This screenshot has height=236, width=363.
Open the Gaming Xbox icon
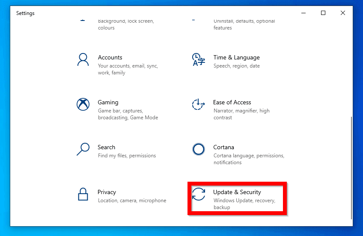pos(83,104)
